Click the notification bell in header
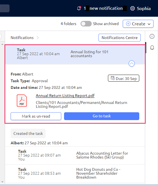The image size is (158, 185). coord(79,8)
